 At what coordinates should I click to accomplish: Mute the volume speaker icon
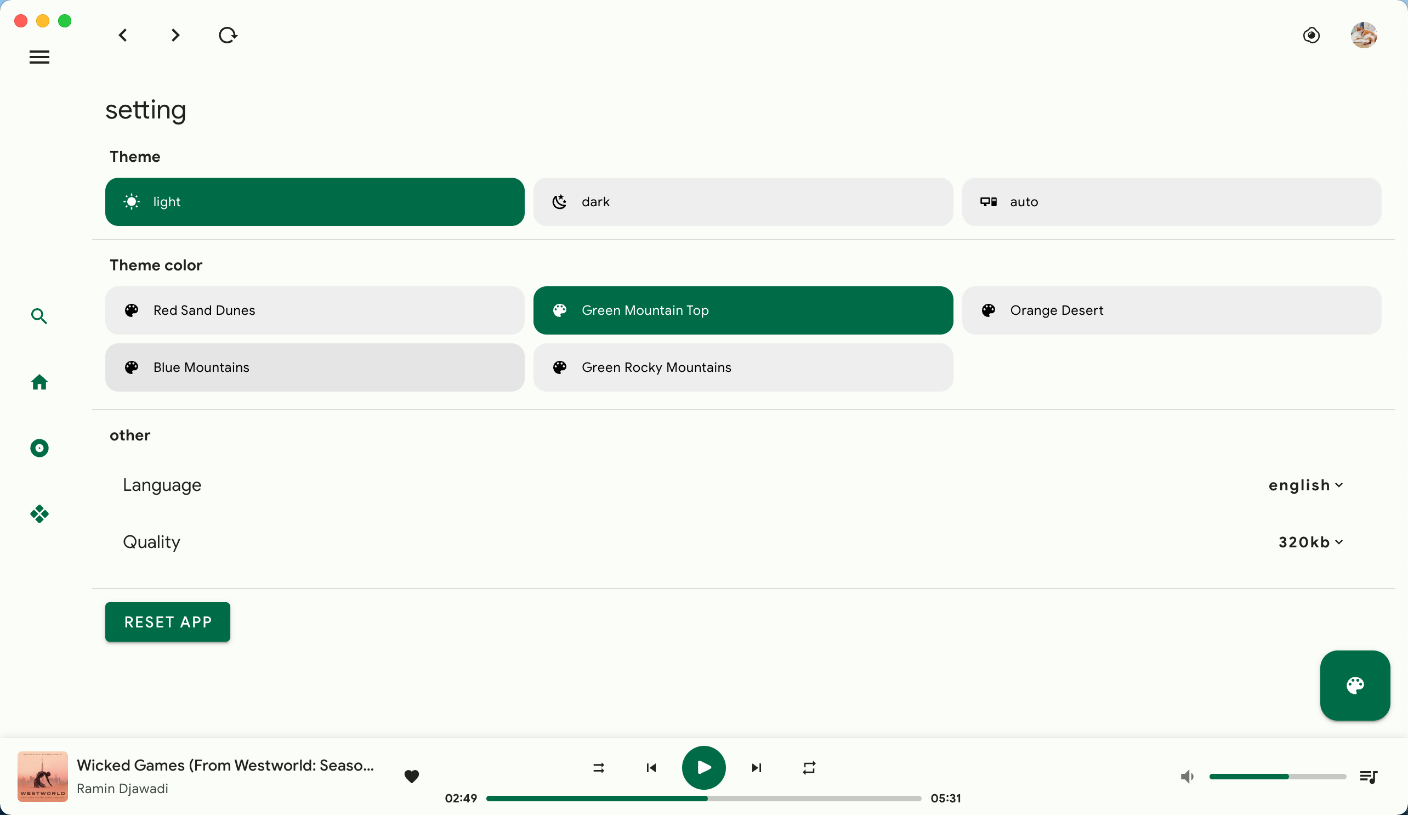(x=1187, y=777)
